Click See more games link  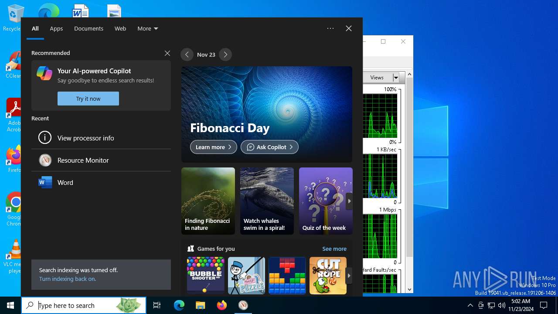pos(334,249)
